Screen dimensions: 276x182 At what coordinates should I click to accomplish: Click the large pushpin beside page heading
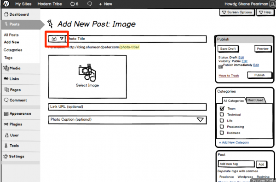pyautogui.click(x=50, y=23)
